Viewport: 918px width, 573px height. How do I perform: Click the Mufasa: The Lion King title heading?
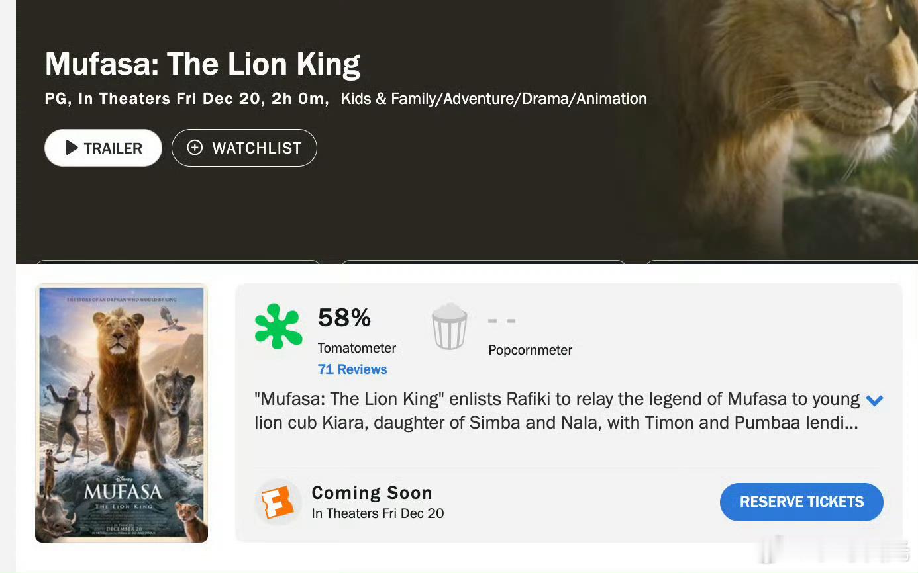click(203, 64)
